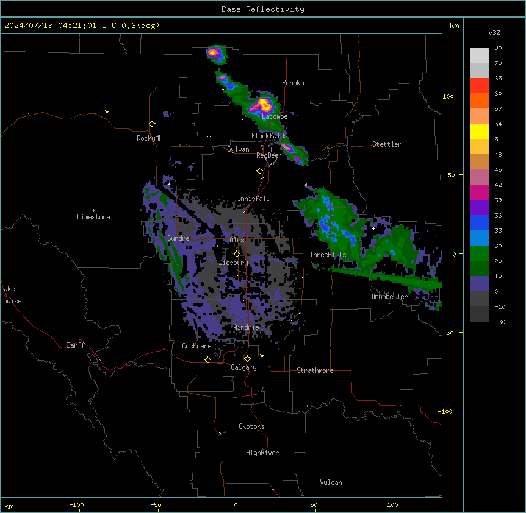Click the Innisfail city label
This screenshot has width=526, height=513.
[253, 199]
